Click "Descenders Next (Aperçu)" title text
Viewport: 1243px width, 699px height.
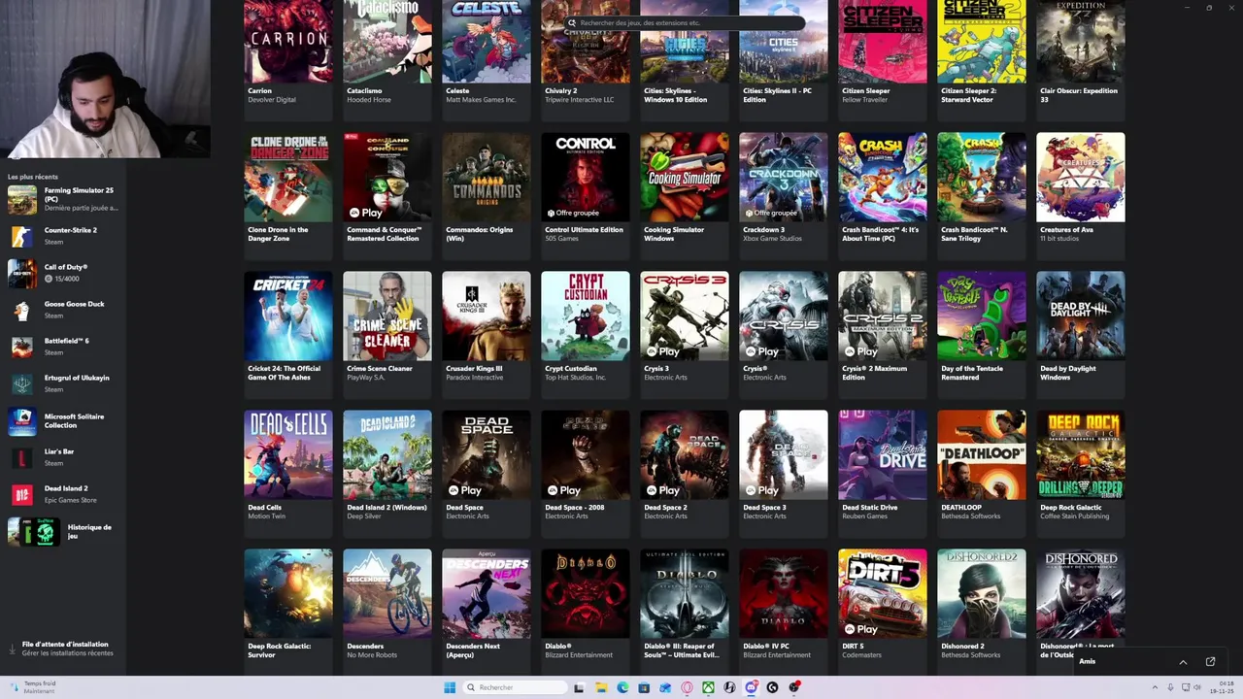click(x=473, y=650)
